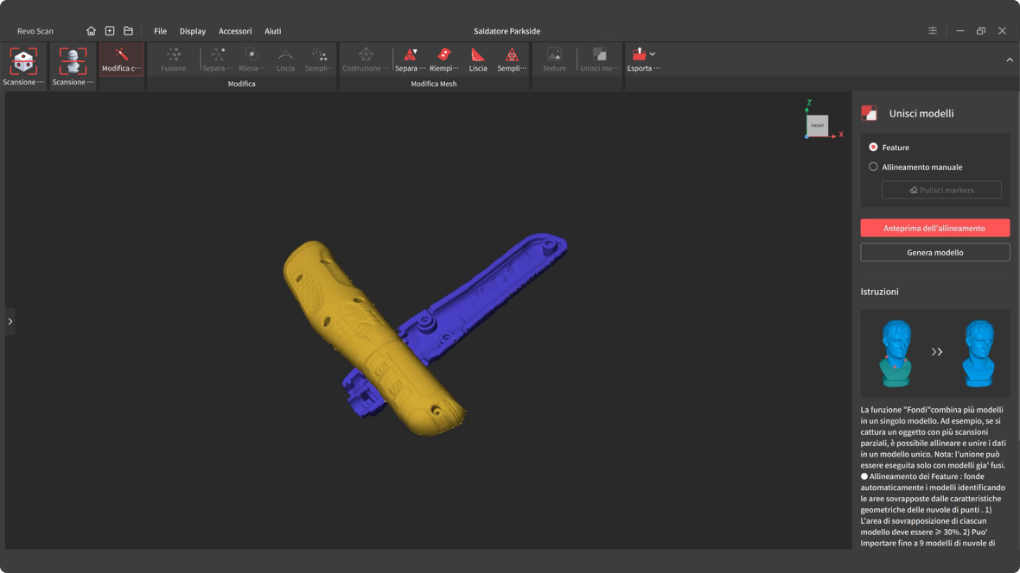The height and width of the screenshot is (573, 1020).
Task: Open the first Scansione mode icon
Action: click(23, 62)
